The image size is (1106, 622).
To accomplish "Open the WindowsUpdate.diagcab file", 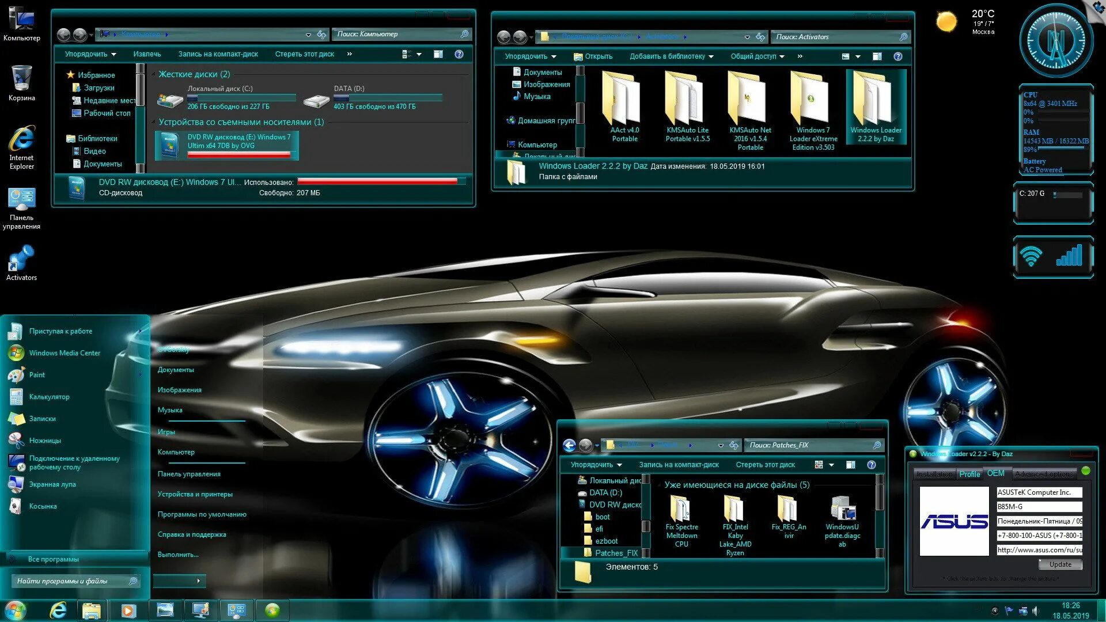I will pos(842,521).
